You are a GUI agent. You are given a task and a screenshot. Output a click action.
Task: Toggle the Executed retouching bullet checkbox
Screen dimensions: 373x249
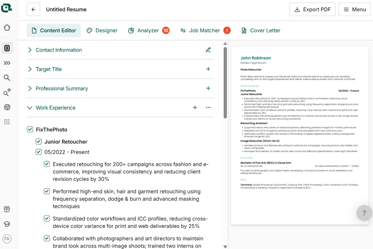[x=47, y=164]
